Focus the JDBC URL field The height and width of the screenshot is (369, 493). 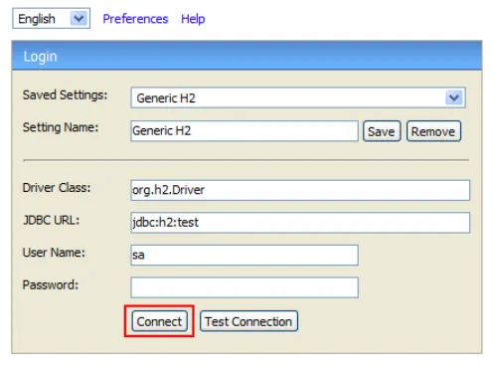click(x=300, y=223)
